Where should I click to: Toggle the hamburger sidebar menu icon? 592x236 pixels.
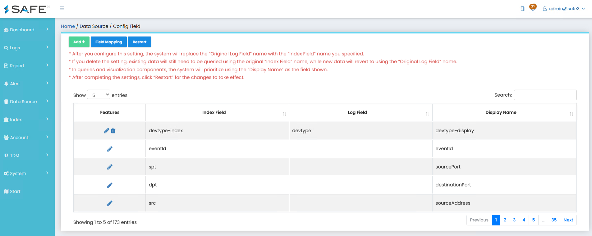(x=62, y=8)
